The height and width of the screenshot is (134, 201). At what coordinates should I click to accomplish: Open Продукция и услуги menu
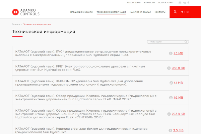(81, 12)
